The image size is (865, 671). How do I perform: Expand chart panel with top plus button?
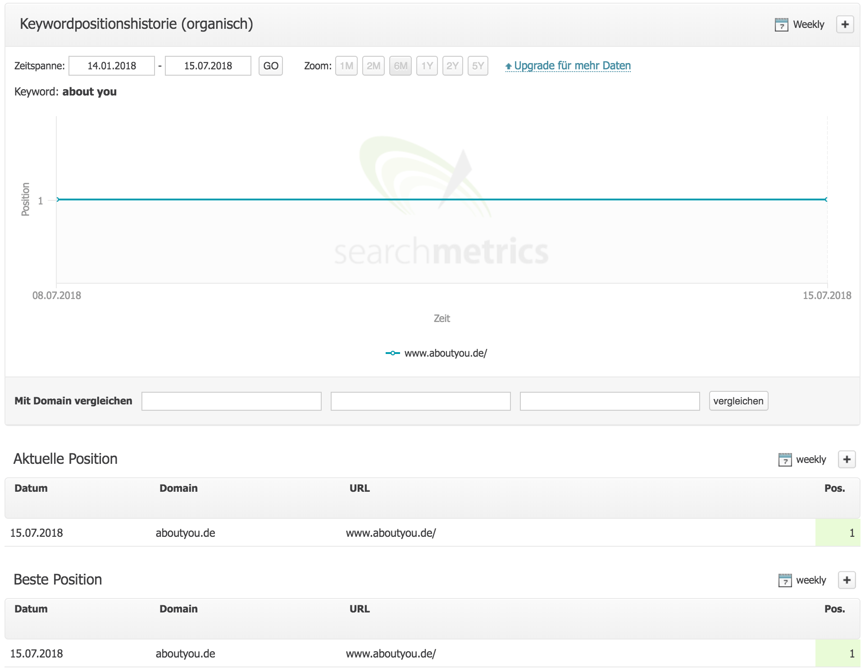pyautogui.click(x=845, y=24)
